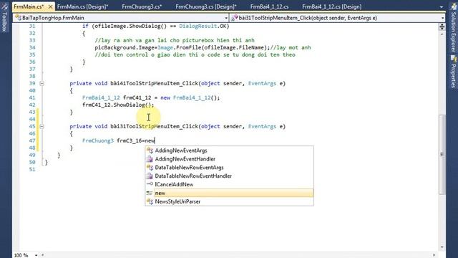Switch to FrmMain.cs [Design]* tab
Image resolution: width=458 pixels, height=258 pixels.
[x=83, y=6]
